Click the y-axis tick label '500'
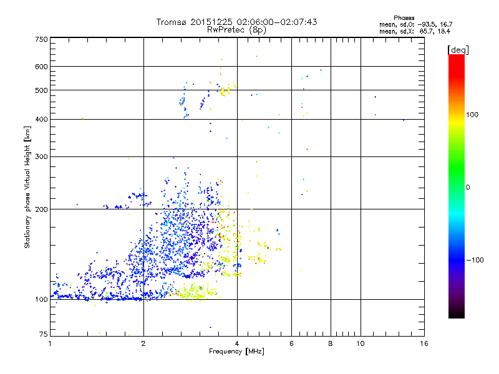Screen dimensions: 499x374 (x=41, y=90)
